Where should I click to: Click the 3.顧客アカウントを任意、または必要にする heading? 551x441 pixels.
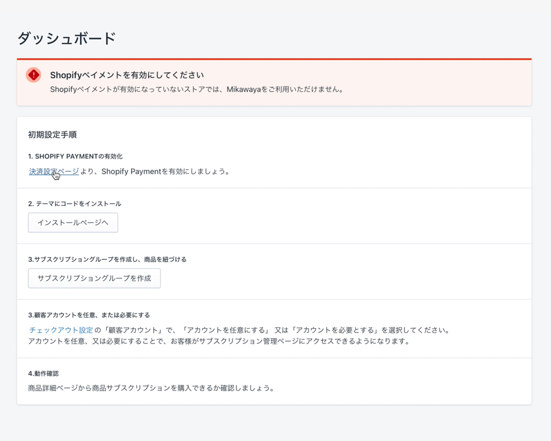89,315
